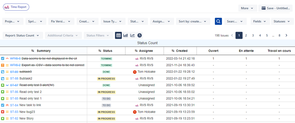Click the IN PROGRESS badge for ST-88
Viewport: 295px width, 123px height.
(106, 79)
